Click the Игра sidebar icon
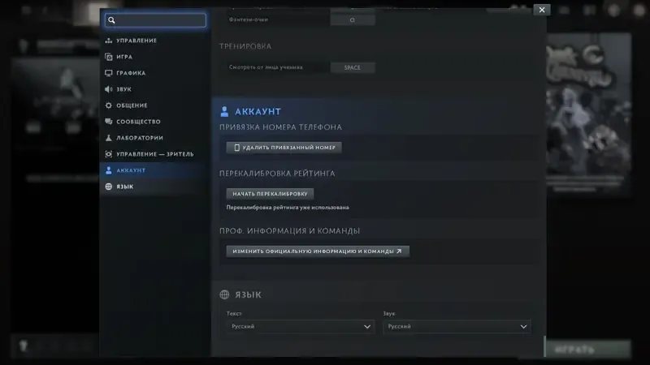The width and height of the screenshot is (650, 365). pyautogui.click(x=109, y=57)
